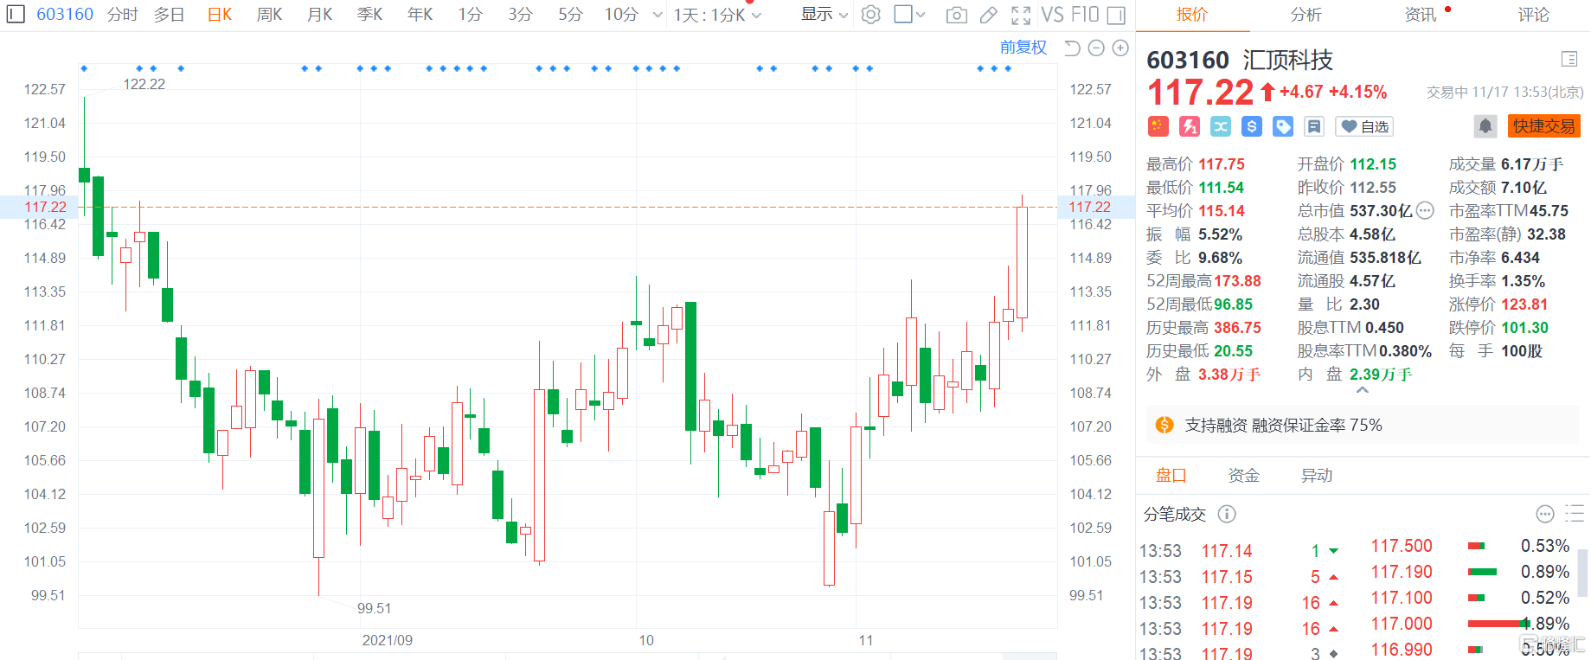Toggle the right side panel icon

1116,15
